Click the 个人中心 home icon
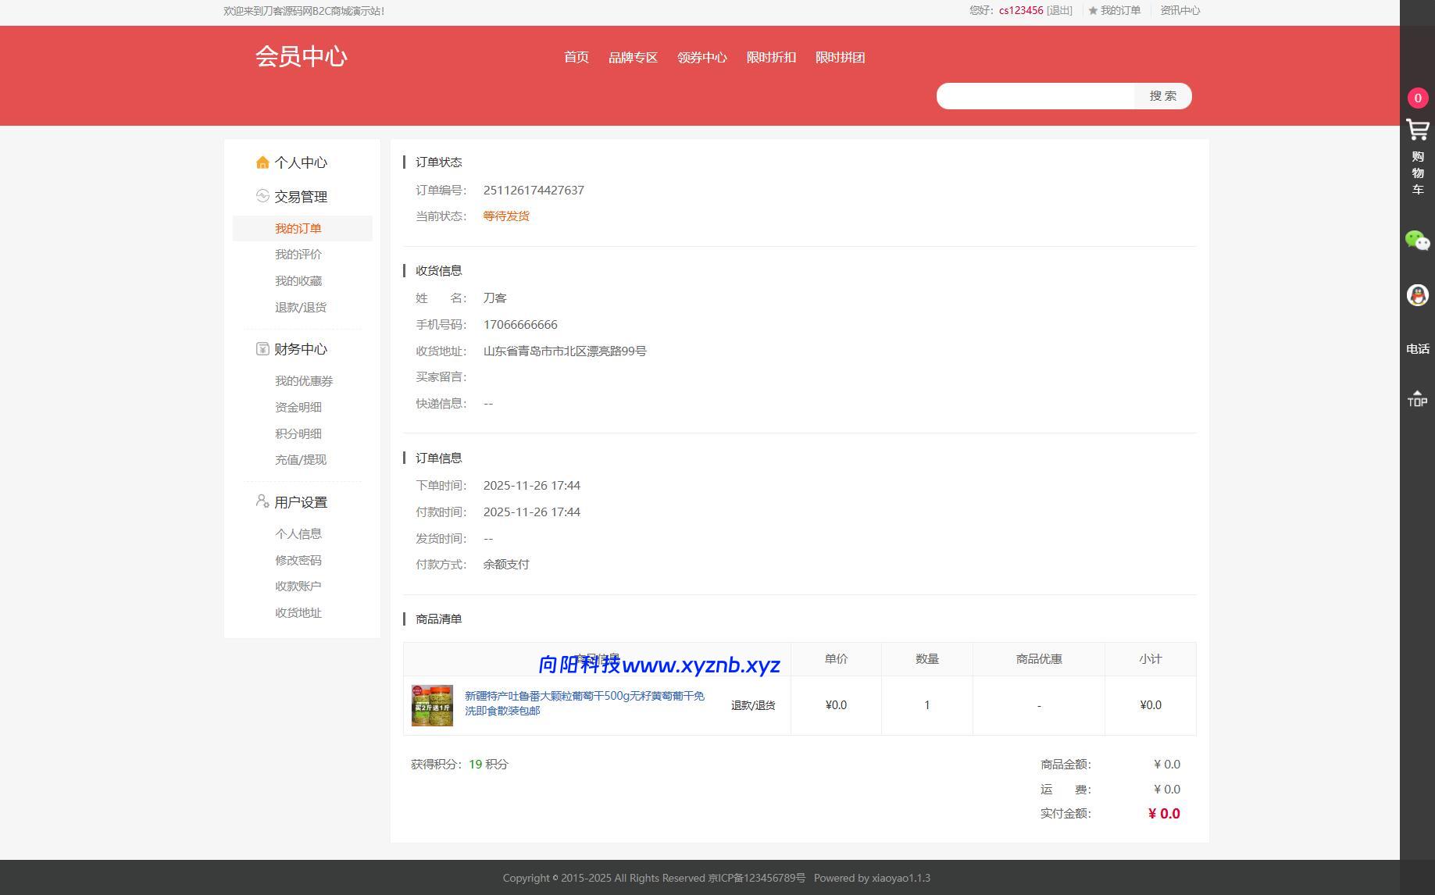Screen dimensions: 1435x895 point(262,162)
